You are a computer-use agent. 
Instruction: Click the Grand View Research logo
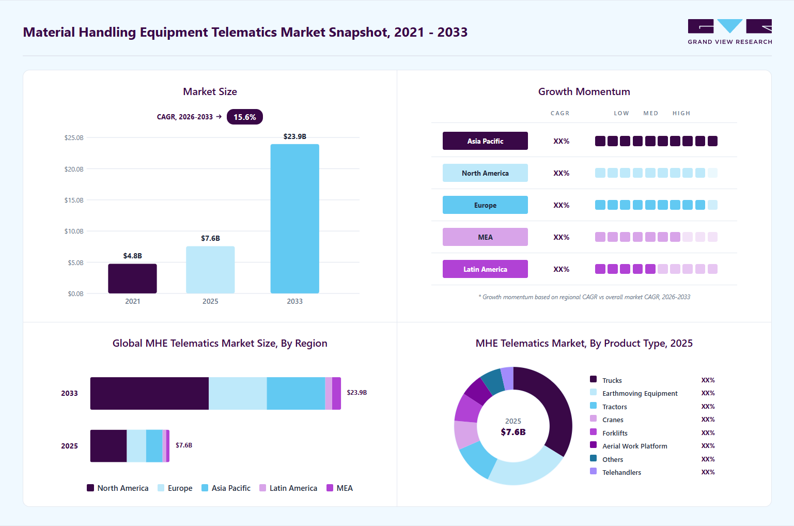(730, 32)
